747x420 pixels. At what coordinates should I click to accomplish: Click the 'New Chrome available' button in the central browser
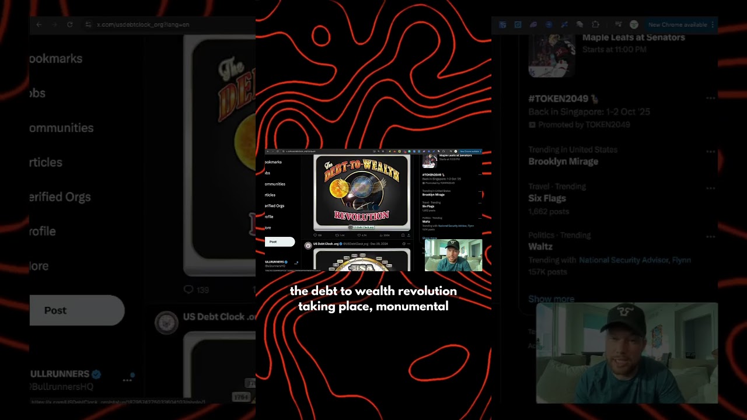[x=470, y=151]
